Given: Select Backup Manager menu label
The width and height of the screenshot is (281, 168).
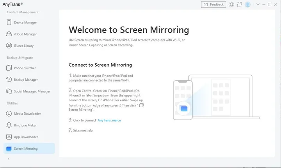Looking at the screenshot, I should [26, 80].
